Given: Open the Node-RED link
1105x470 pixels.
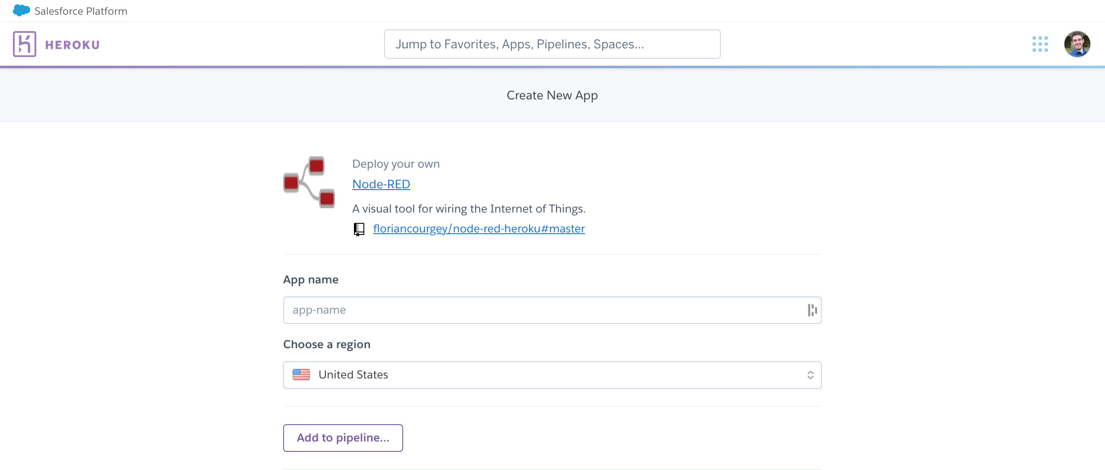Looking at the screenshot, I should tap(381, 184).
